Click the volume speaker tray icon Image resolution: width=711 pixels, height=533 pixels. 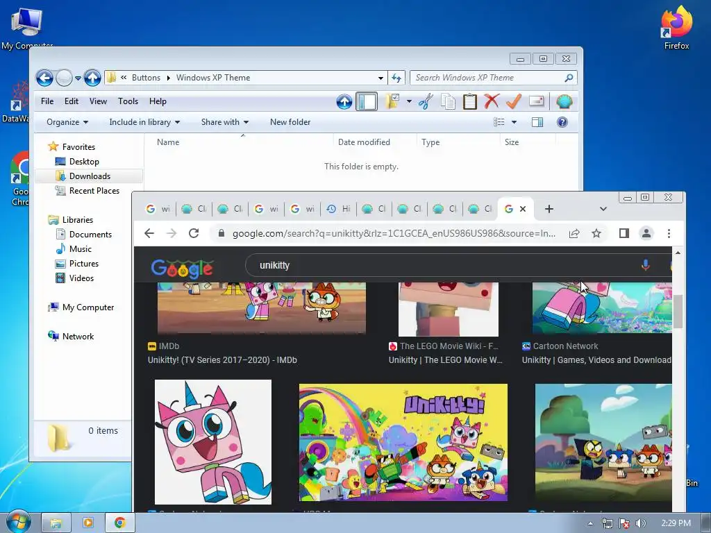click(641, 523)
